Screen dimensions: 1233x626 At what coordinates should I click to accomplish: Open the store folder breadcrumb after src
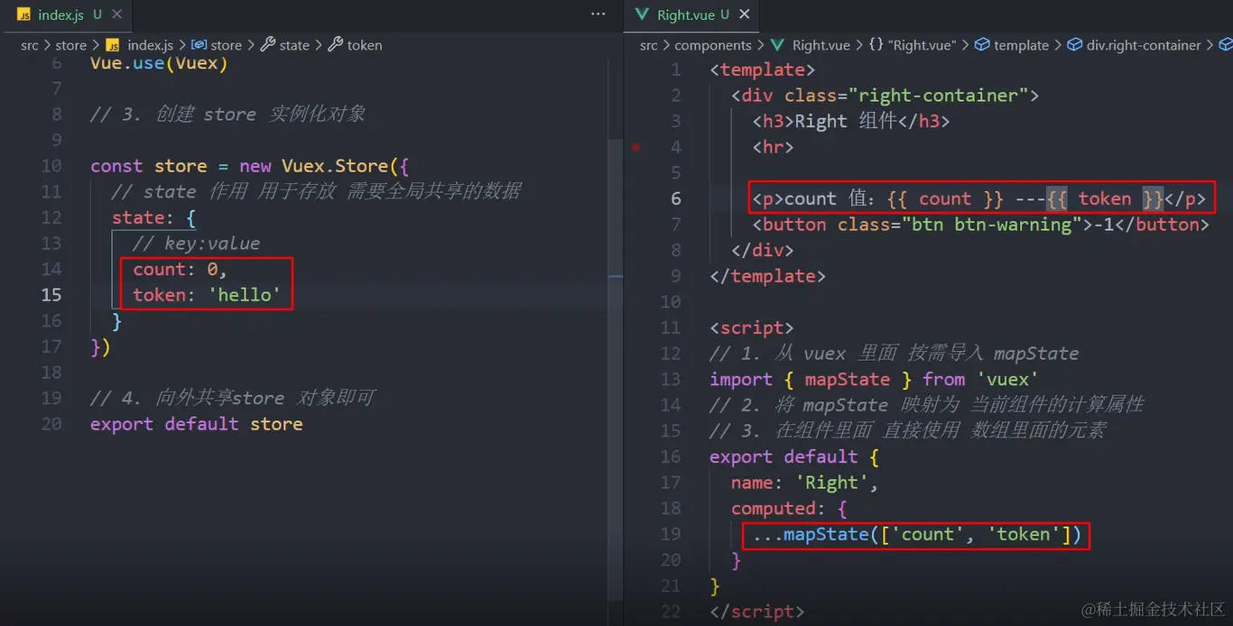pos(70,45)
